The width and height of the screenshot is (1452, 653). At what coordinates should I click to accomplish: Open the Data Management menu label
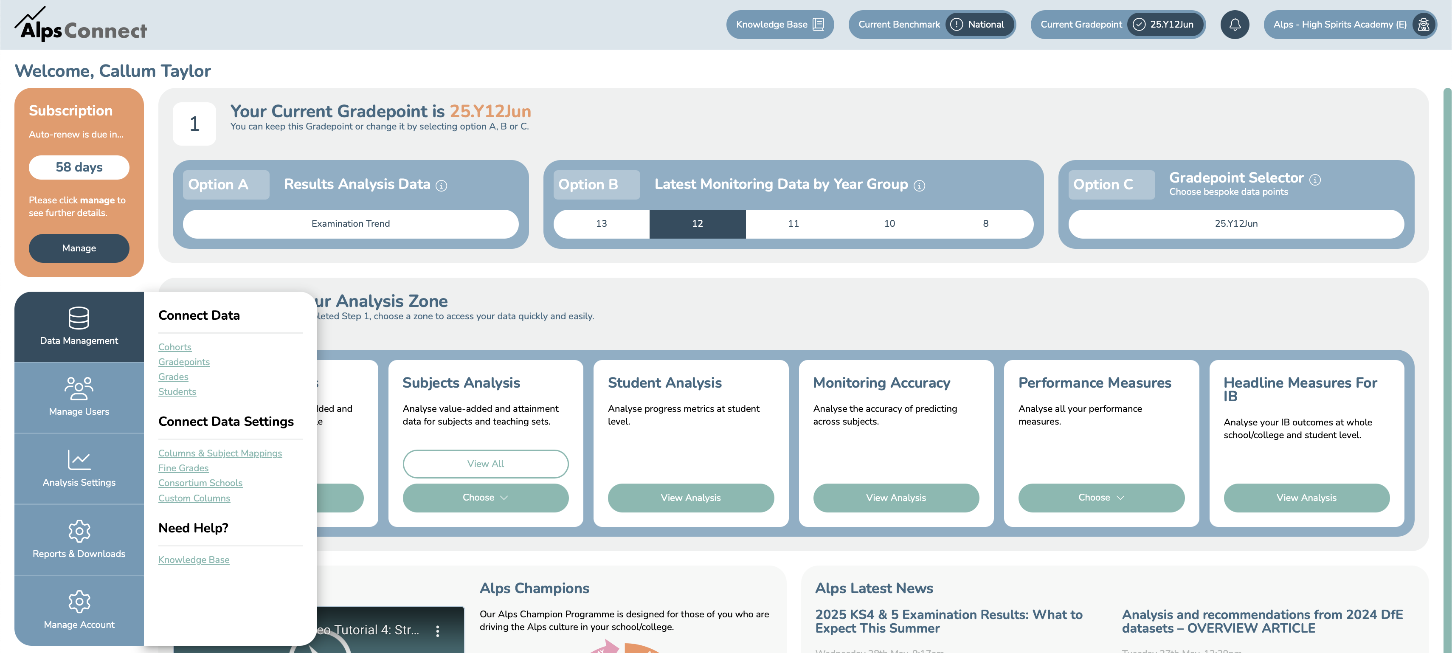coord(79,341)
